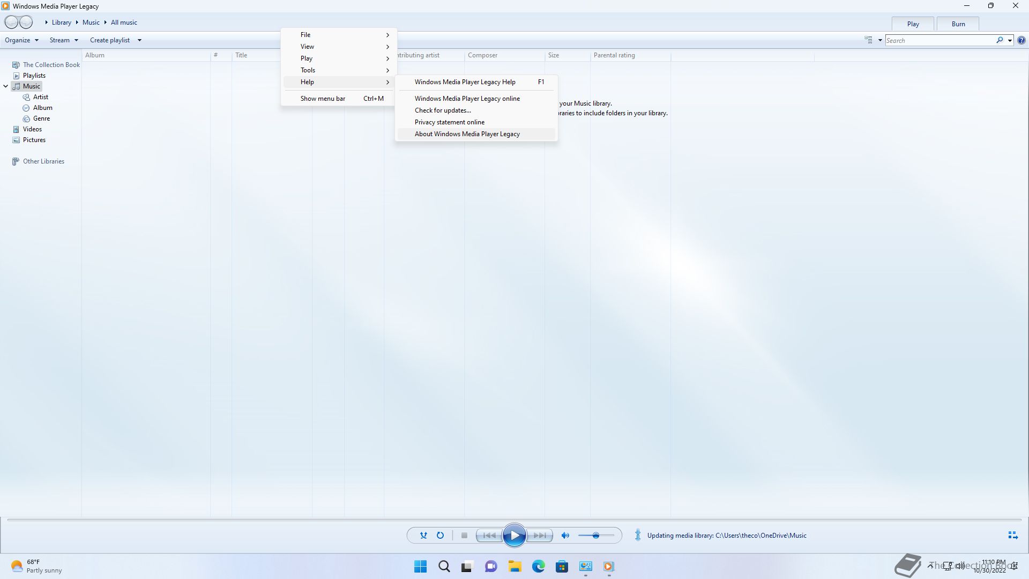Go back with the back navigation button
Image resolution: width=1029 pixels, height=579 pixels.
[x=11, y=23]
